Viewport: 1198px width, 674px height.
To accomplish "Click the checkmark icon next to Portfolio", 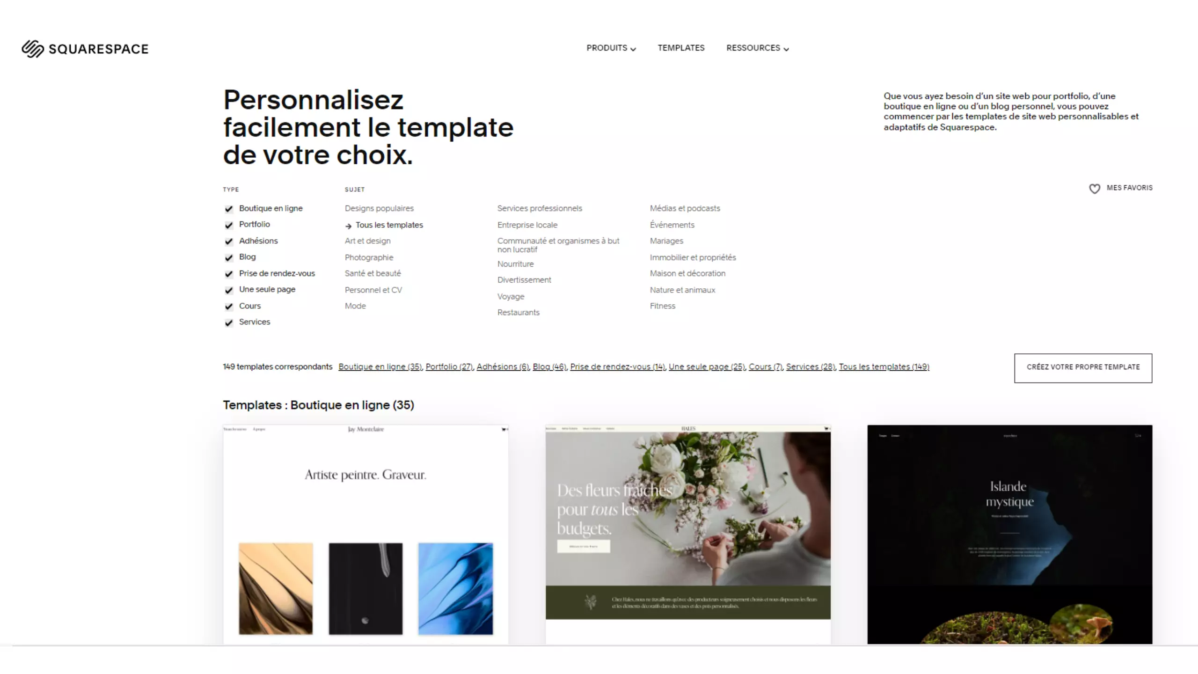I will coord(229,225).
